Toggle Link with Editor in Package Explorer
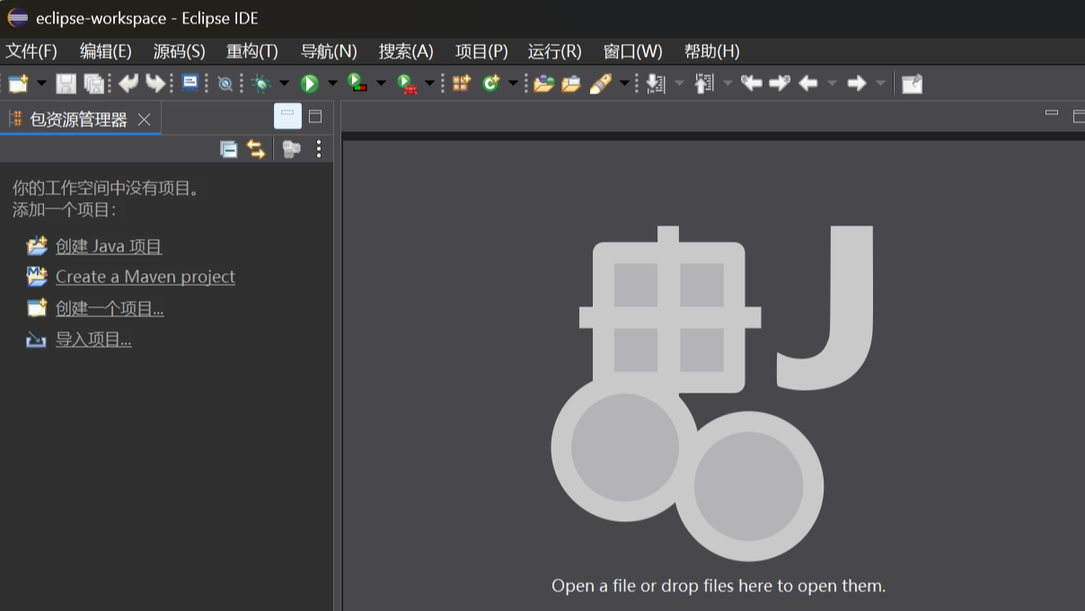The height and width of the screenshot is (611, 1085). pyautogui.click(x=257, y=149)
